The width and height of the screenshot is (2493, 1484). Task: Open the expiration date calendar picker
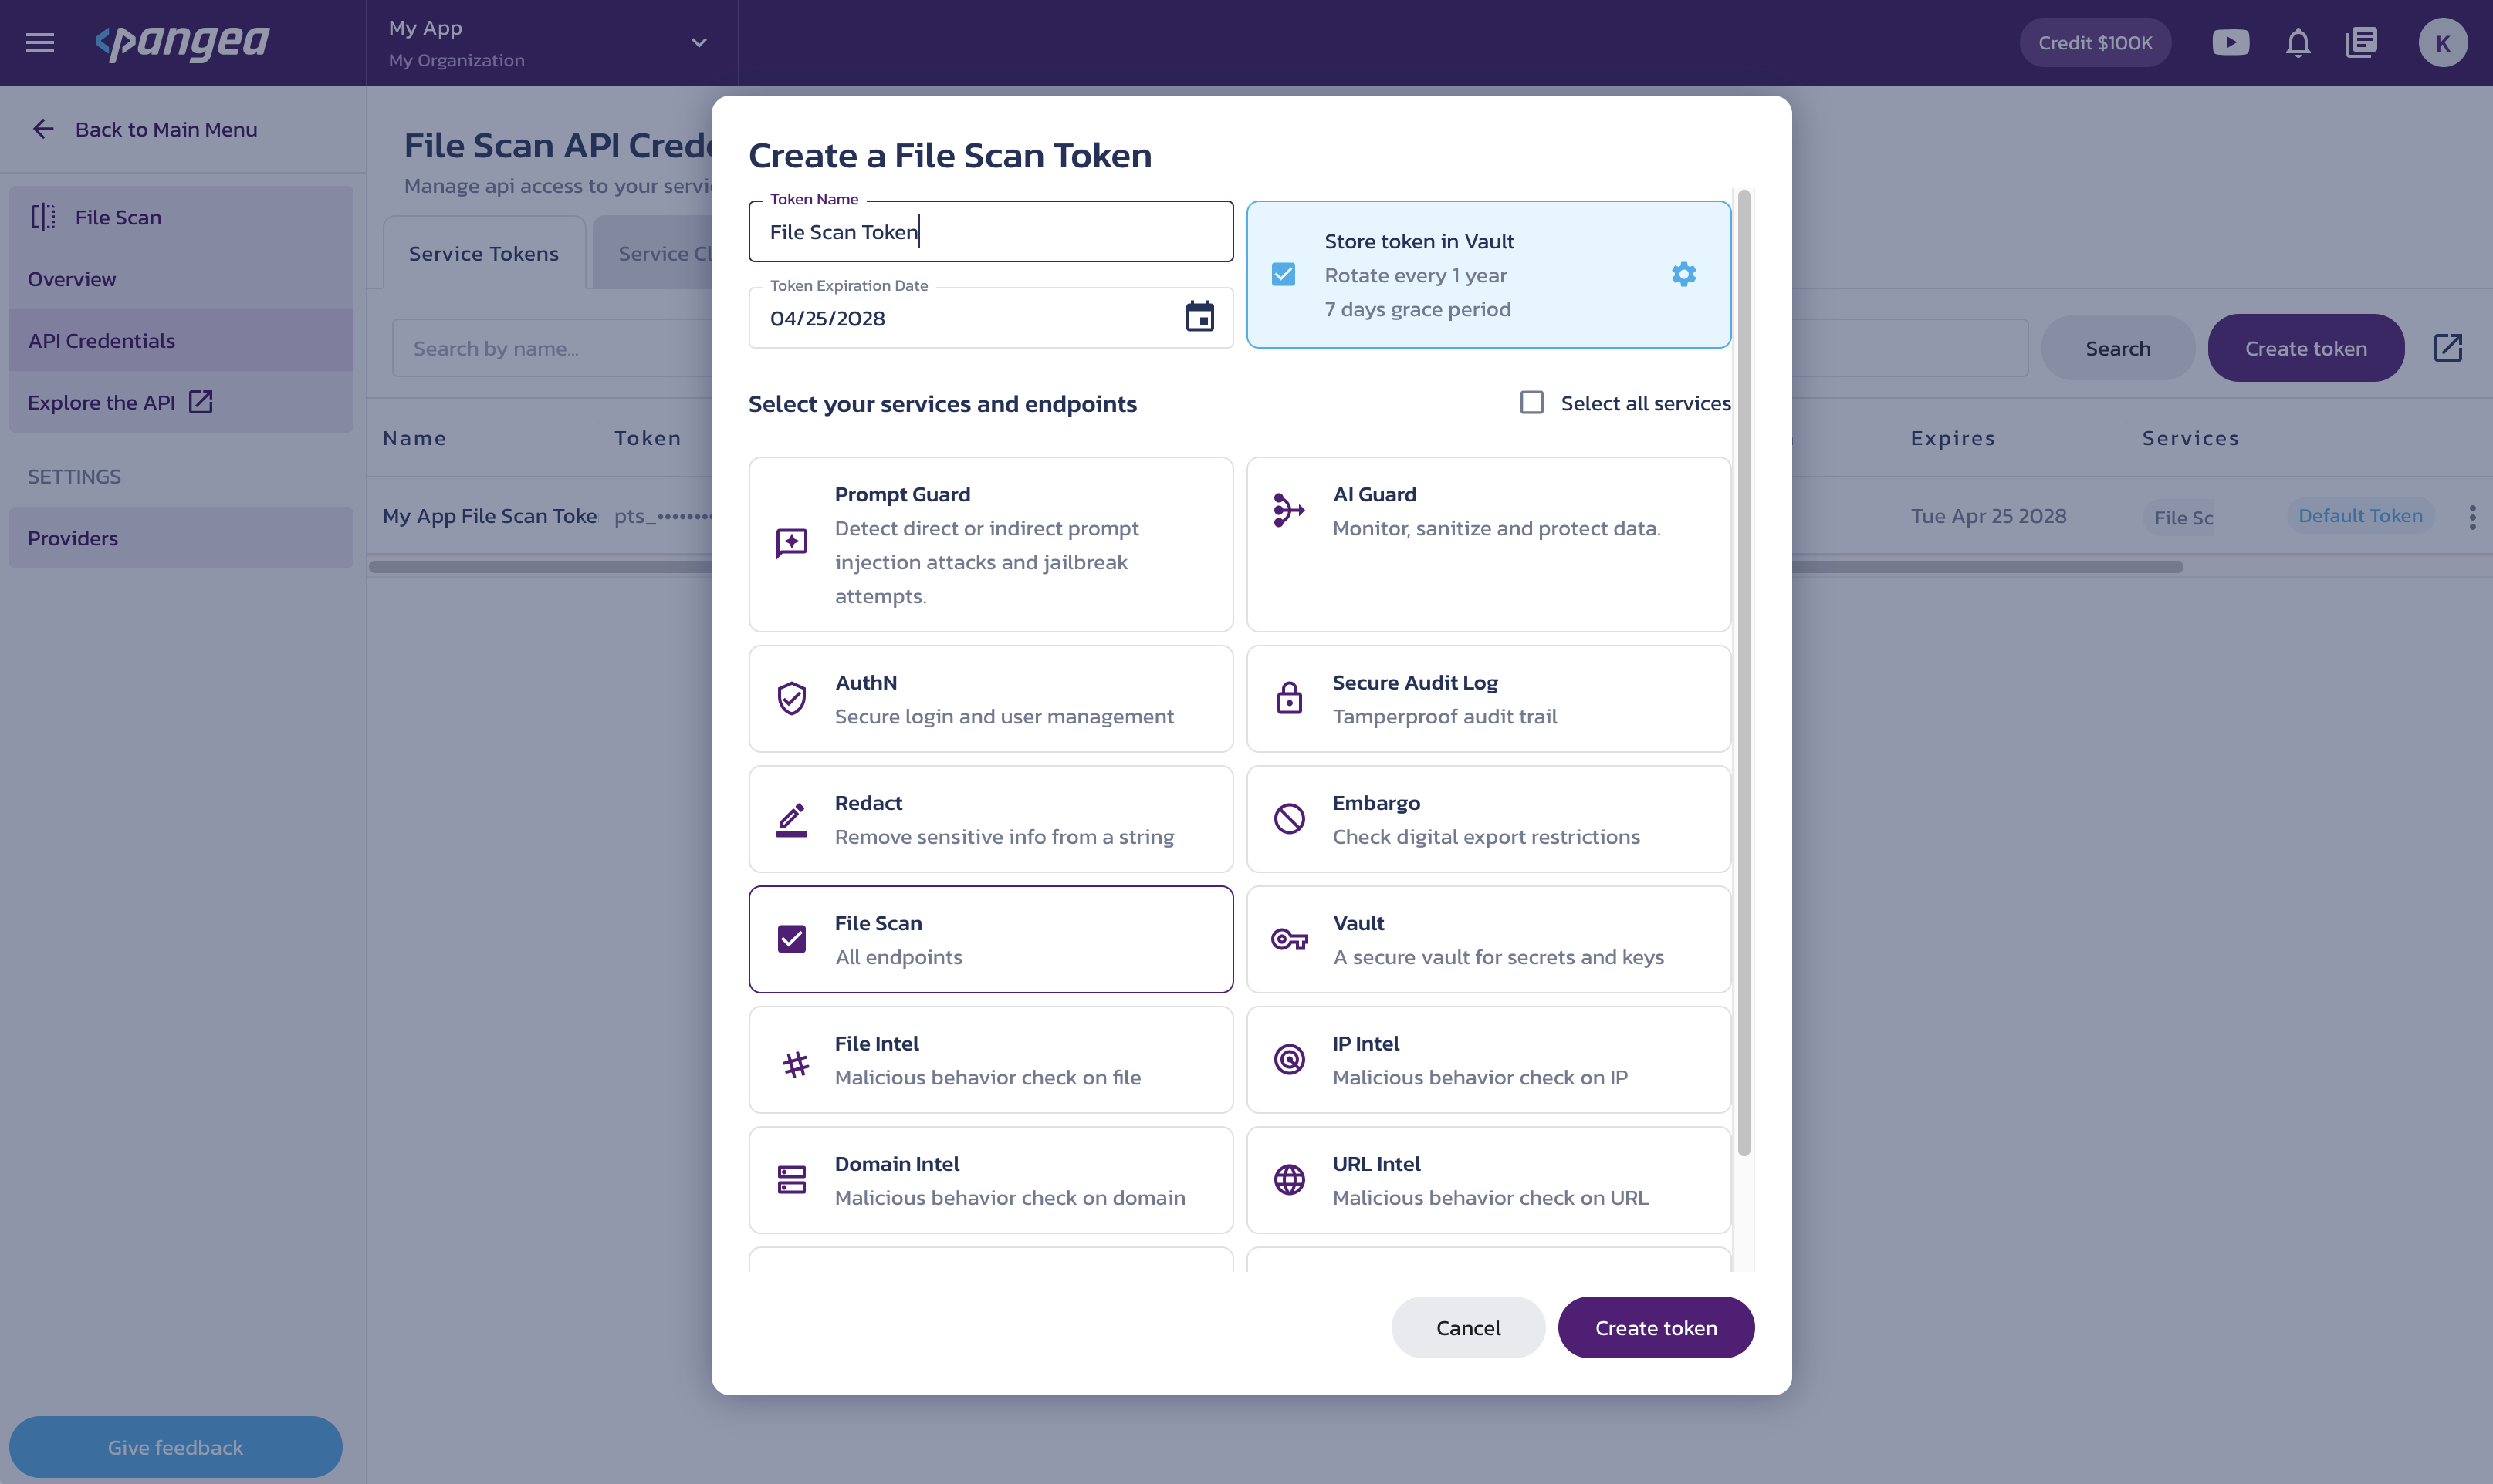click(x=1199, y=317)
